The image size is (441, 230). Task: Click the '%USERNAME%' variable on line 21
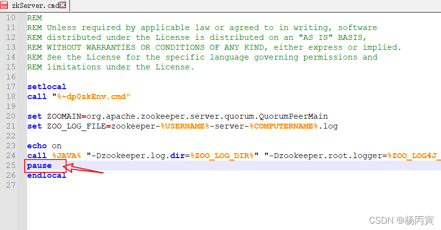185,127
